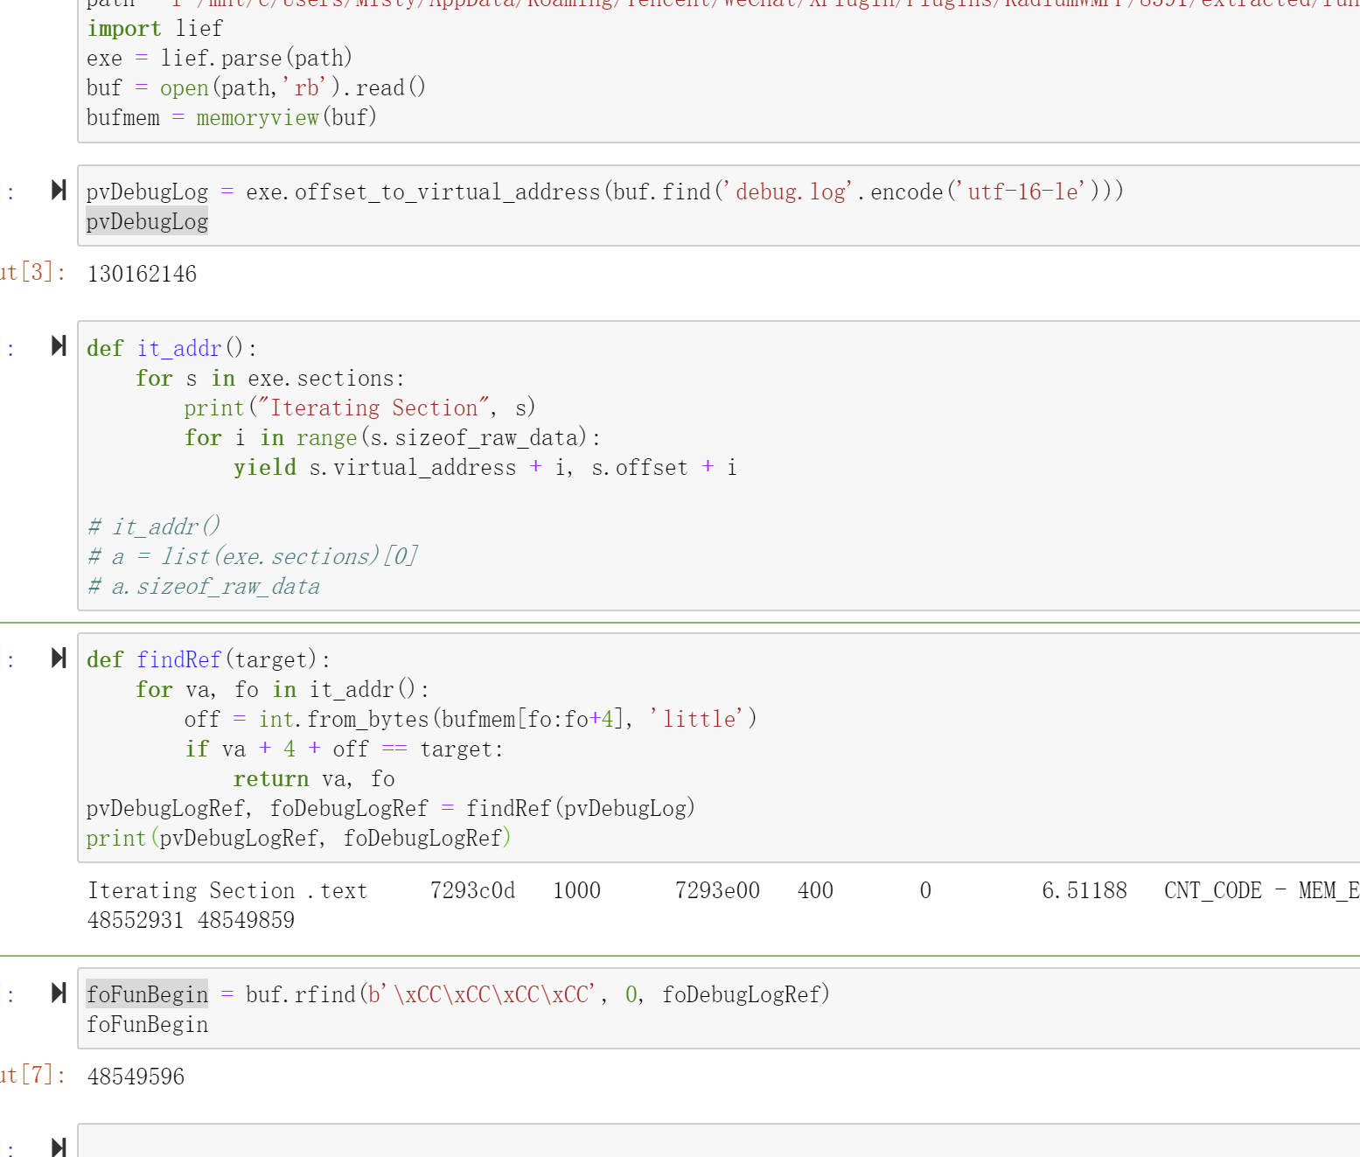Select the output value 130162146

pyautogui.click(x=142, y=275)
